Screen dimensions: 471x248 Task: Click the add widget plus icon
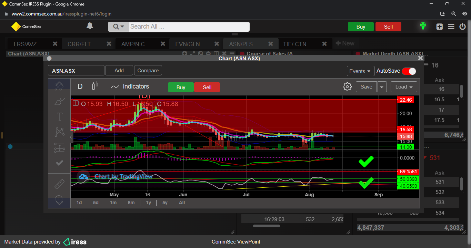(x=439, y=27)
